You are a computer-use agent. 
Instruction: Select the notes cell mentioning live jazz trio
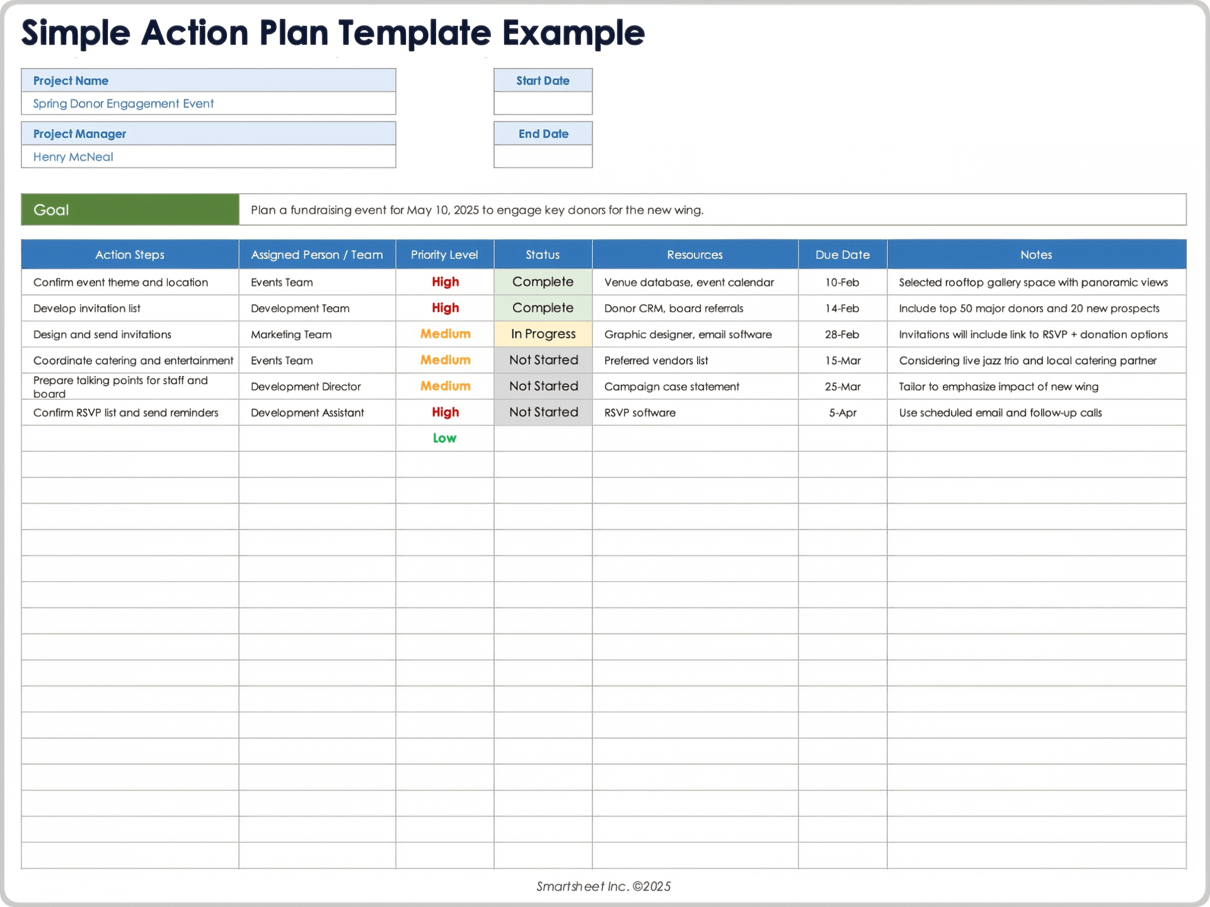coord(1036,360)
